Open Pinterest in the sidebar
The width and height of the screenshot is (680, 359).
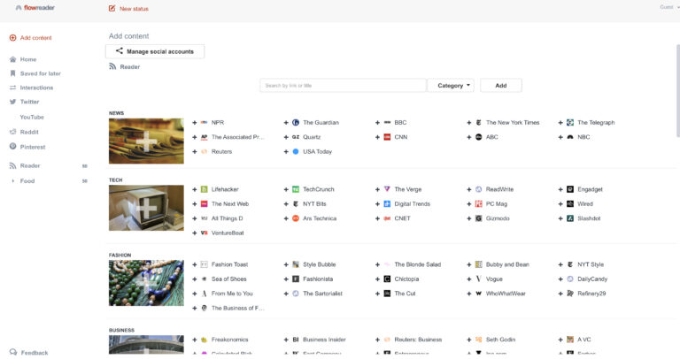27,147
